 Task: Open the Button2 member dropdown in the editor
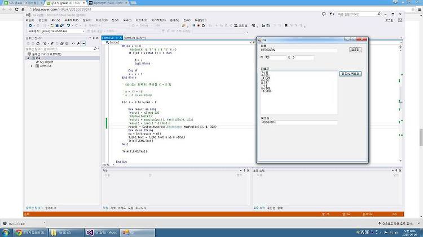click(x=250, y=43)
